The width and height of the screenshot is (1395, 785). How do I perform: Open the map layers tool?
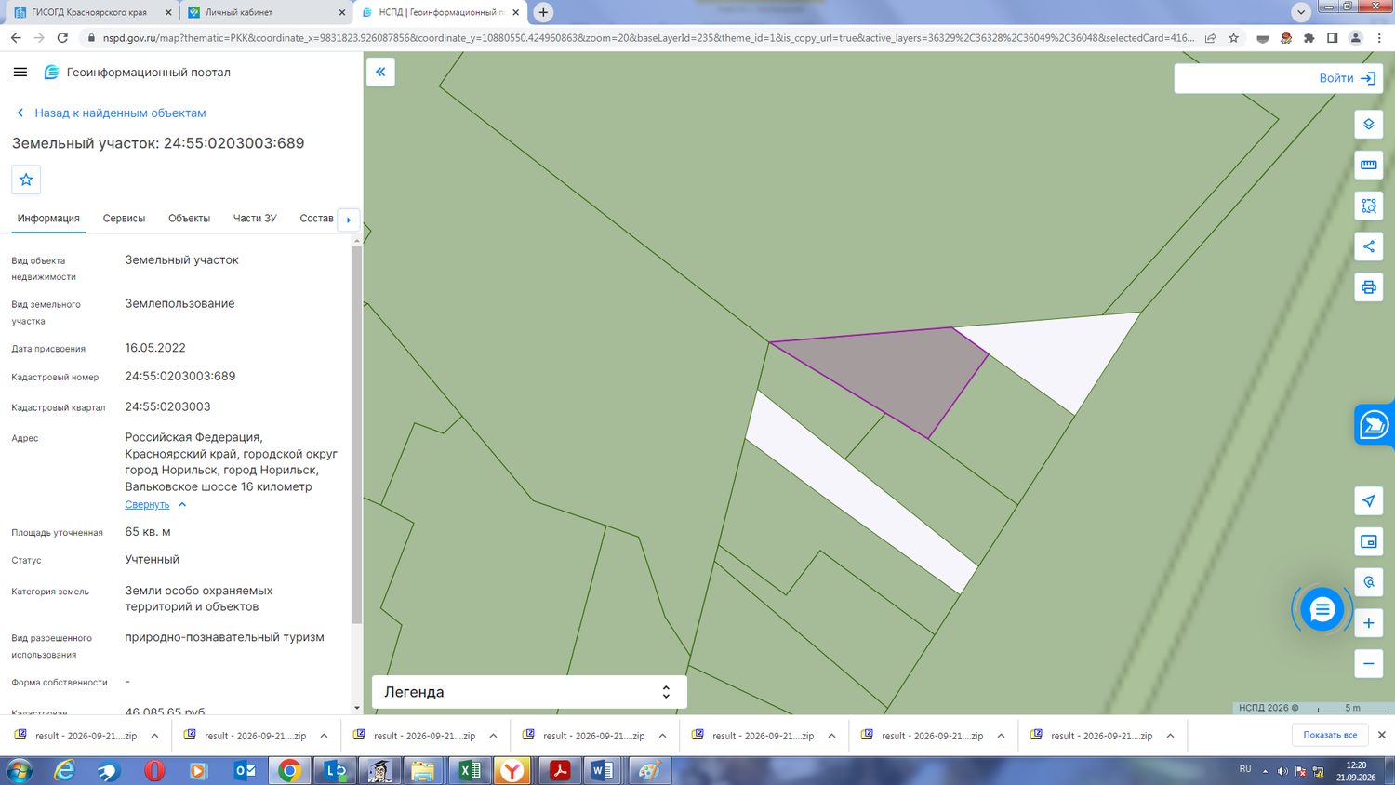[x=1369, y=125]
